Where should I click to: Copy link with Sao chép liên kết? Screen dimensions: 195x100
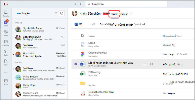click(103, 24)
